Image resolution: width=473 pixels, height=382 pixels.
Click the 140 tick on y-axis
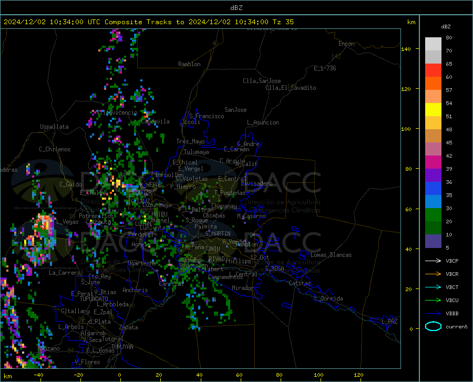coord(406,49)
